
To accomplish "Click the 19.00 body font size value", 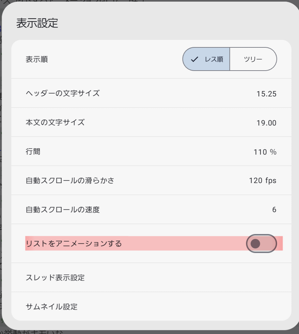I will [x=266, y=123].
